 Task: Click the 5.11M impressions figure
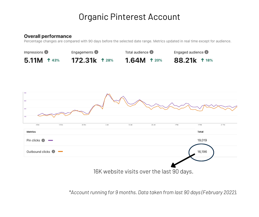pos(33,60)
